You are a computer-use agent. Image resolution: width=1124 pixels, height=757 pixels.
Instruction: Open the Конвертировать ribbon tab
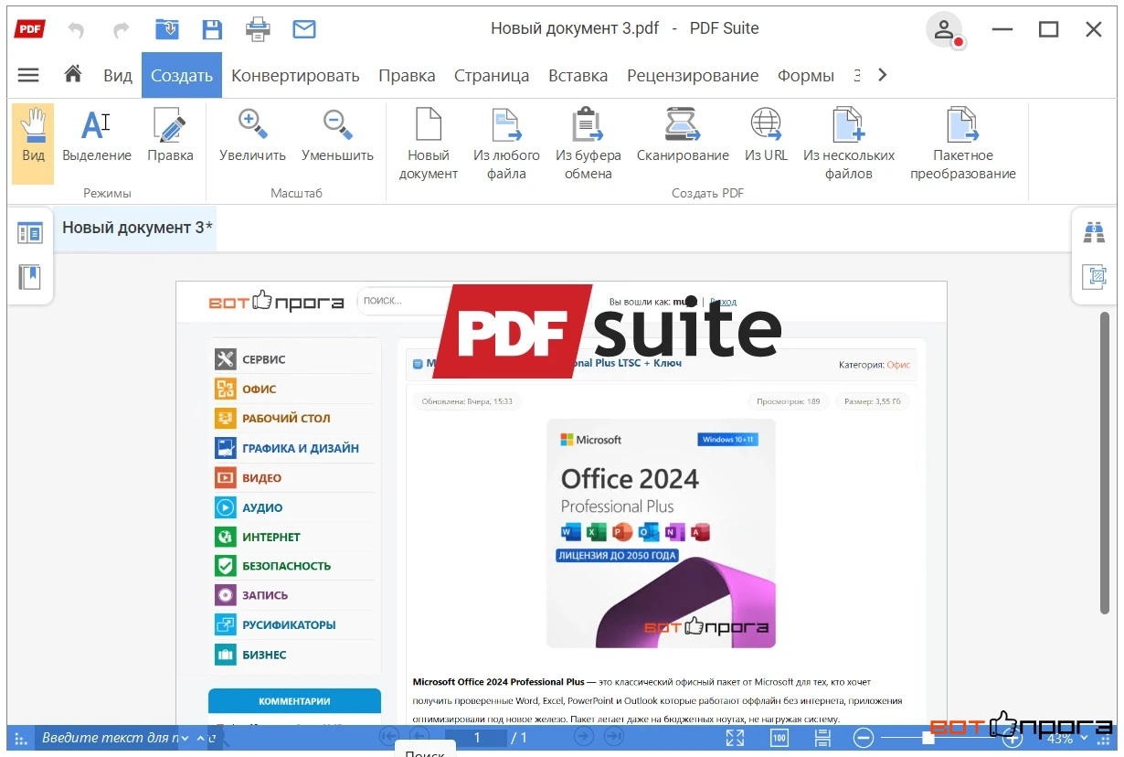point(295,76)
